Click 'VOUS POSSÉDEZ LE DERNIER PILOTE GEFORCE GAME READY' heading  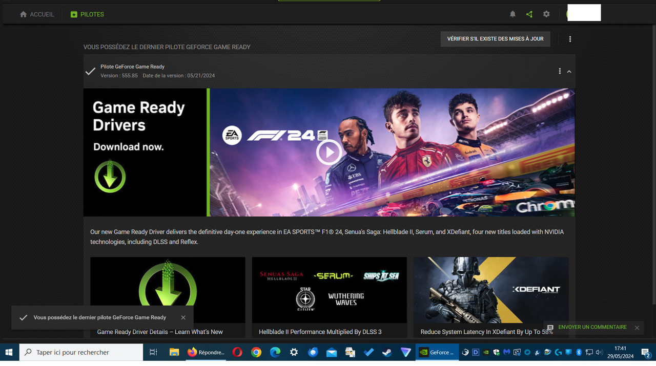[x=167, y=47]
